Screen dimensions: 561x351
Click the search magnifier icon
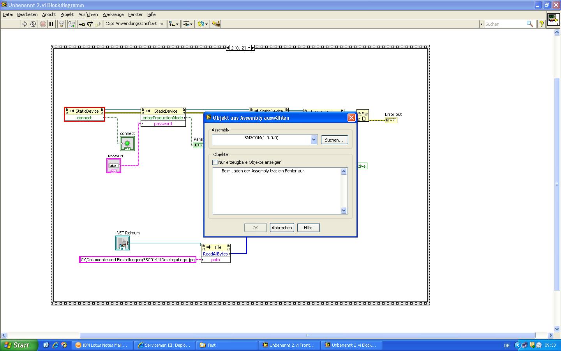pos(530,24)
